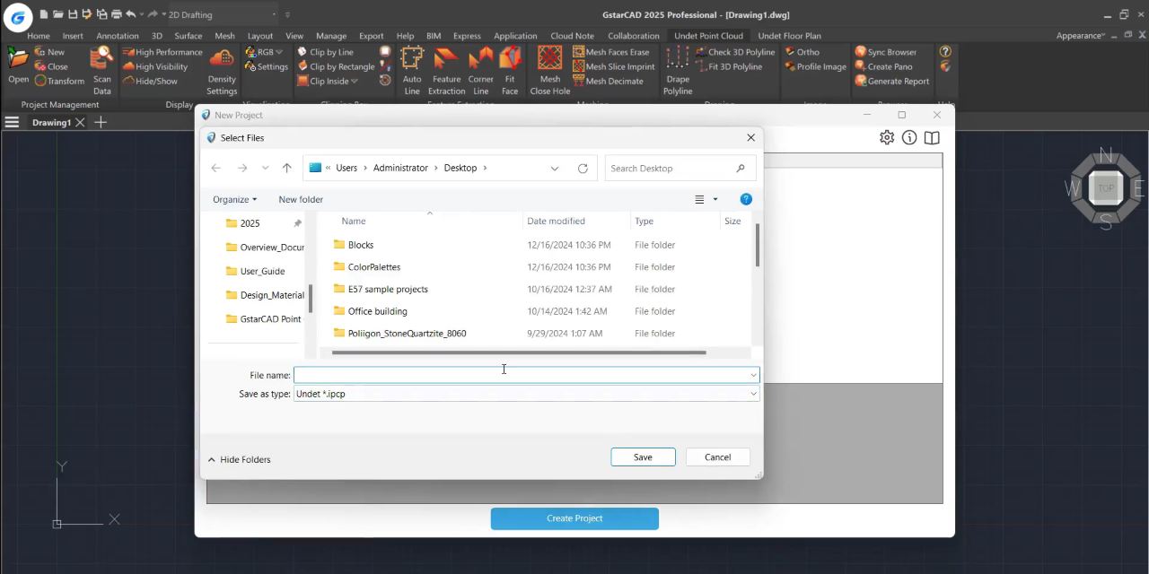Activate the Mesh Slice Imprint tool
Image resolution: width=1149 pixels, height=574 pixels.
(614, 66)
